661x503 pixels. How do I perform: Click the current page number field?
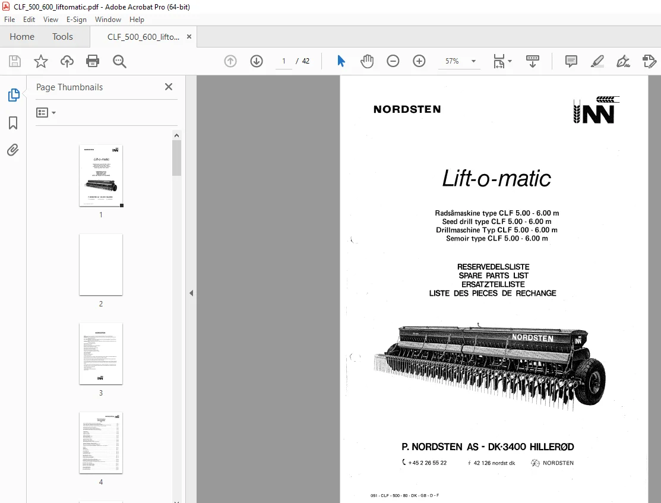click(x=284, y=61)
